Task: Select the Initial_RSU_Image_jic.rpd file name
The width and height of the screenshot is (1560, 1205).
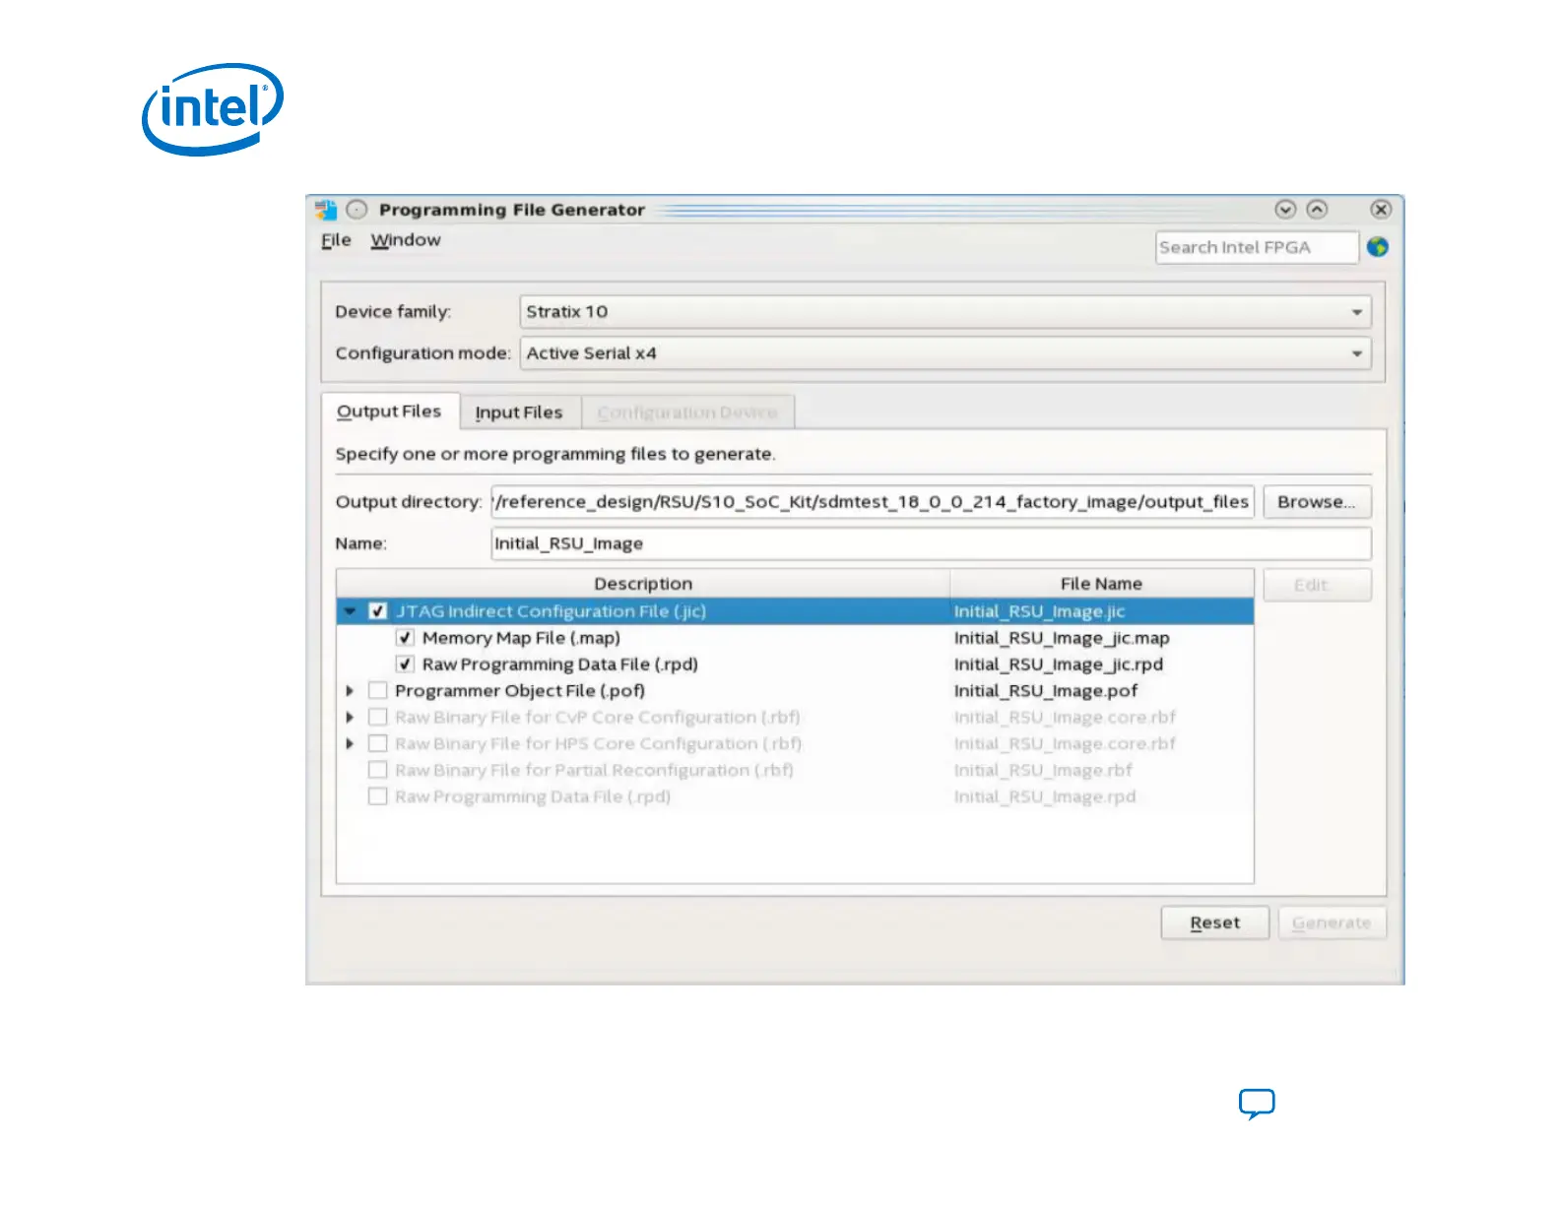Action: tap(1059, 665)
